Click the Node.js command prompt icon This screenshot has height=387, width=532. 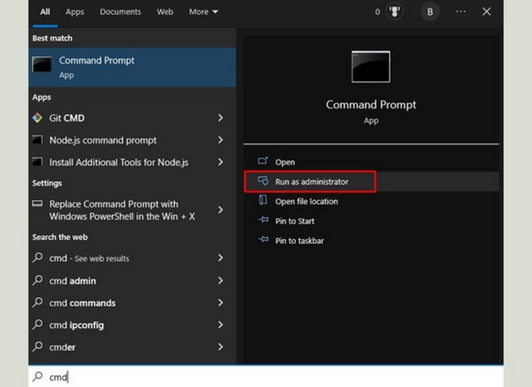pyautogui.click(x=38, y=140)
